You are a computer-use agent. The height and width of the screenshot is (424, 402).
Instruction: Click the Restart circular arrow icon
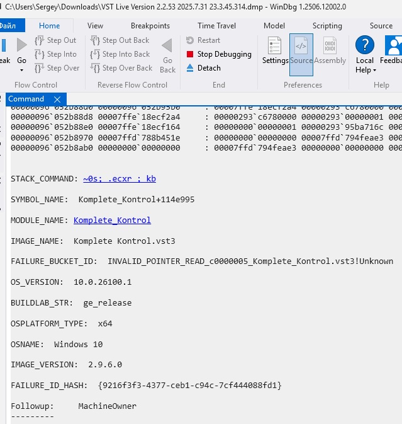(190, 40)
